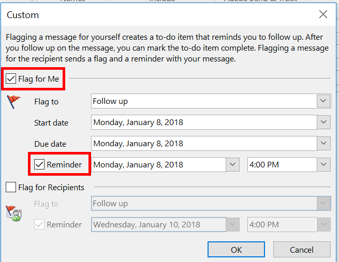Uncheck the Flag for Me checkbox
This screenshot has height=262, width=339.
click(x=11, y=79)
